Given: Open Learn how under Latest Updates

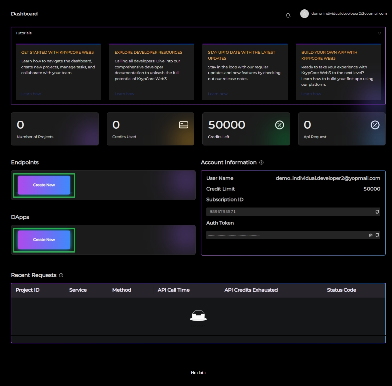Looking at the screenshot, I should pos(218,94).
